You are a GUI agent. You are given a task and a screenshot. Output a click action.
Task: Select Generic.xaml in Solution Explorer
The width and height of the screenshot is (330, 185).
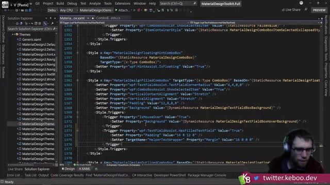(x=31, y=40)
